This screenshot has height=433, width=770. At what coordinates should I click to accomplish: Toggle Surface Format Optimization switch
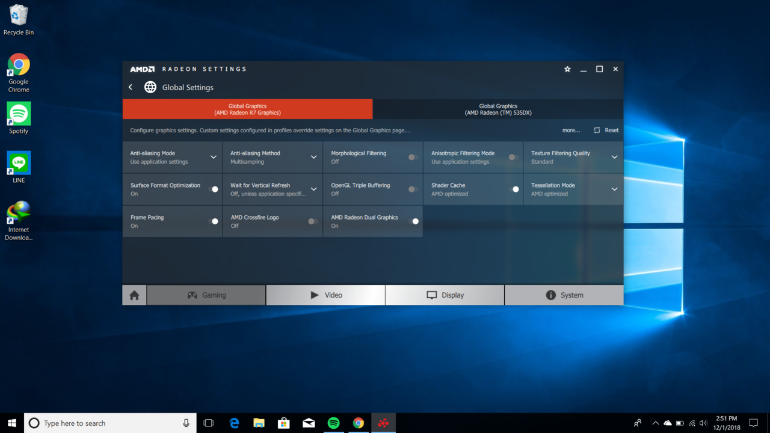pyautogui.click(x=213, y=189)
